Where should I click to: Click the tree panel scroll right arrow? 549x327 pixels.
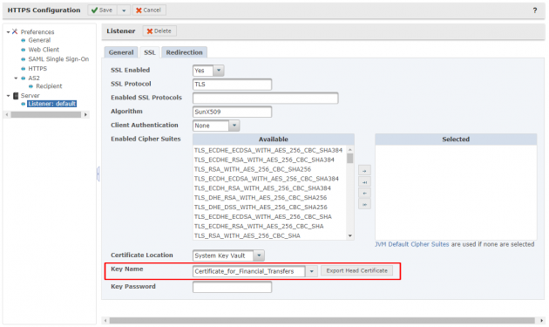tap(85, 114)
